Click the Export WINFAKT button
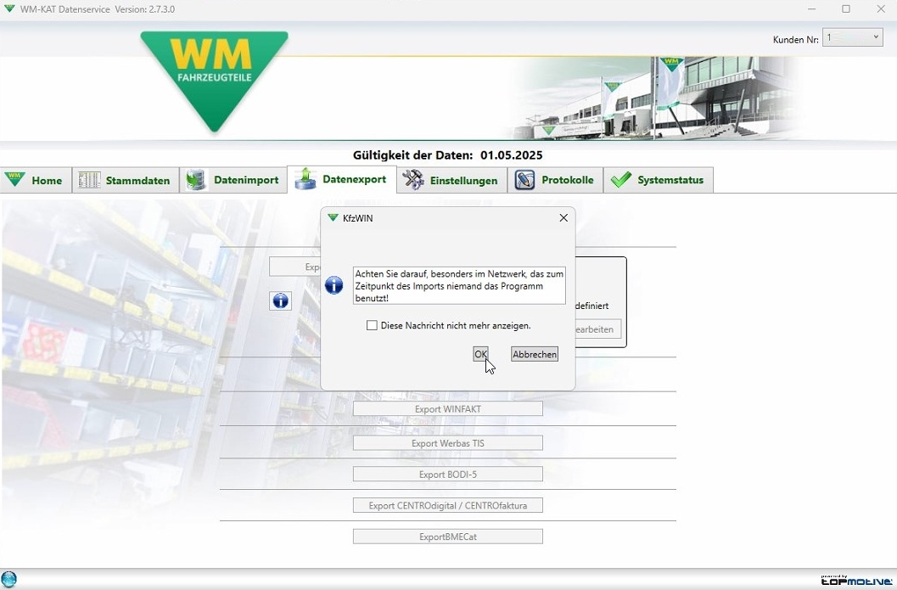This screenshot has height=590, width=897. [x=448, y=409]
